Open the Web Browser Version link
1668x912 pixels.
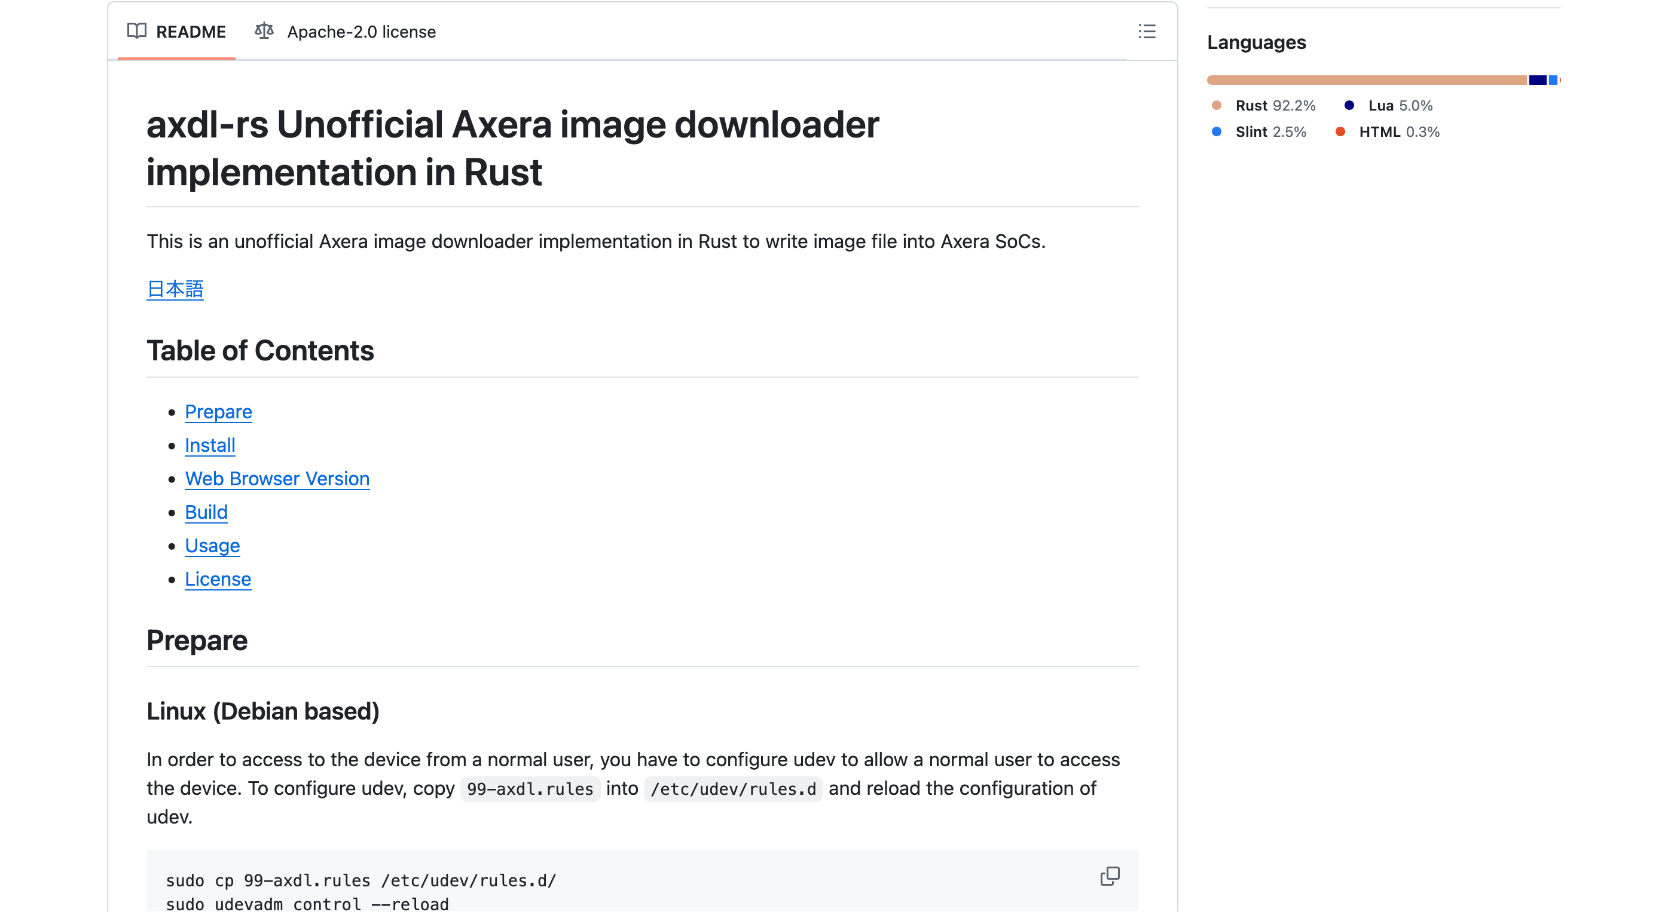277,479
